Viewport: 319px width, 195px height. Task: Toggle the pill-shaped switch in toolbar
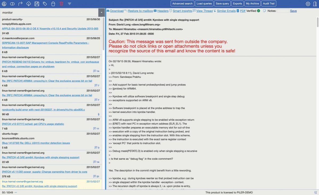coord(12,4)
